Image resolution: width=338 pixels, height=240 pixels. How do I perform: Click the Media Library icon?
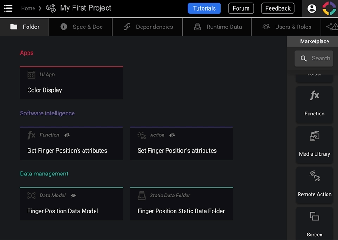tap(315, 136)
